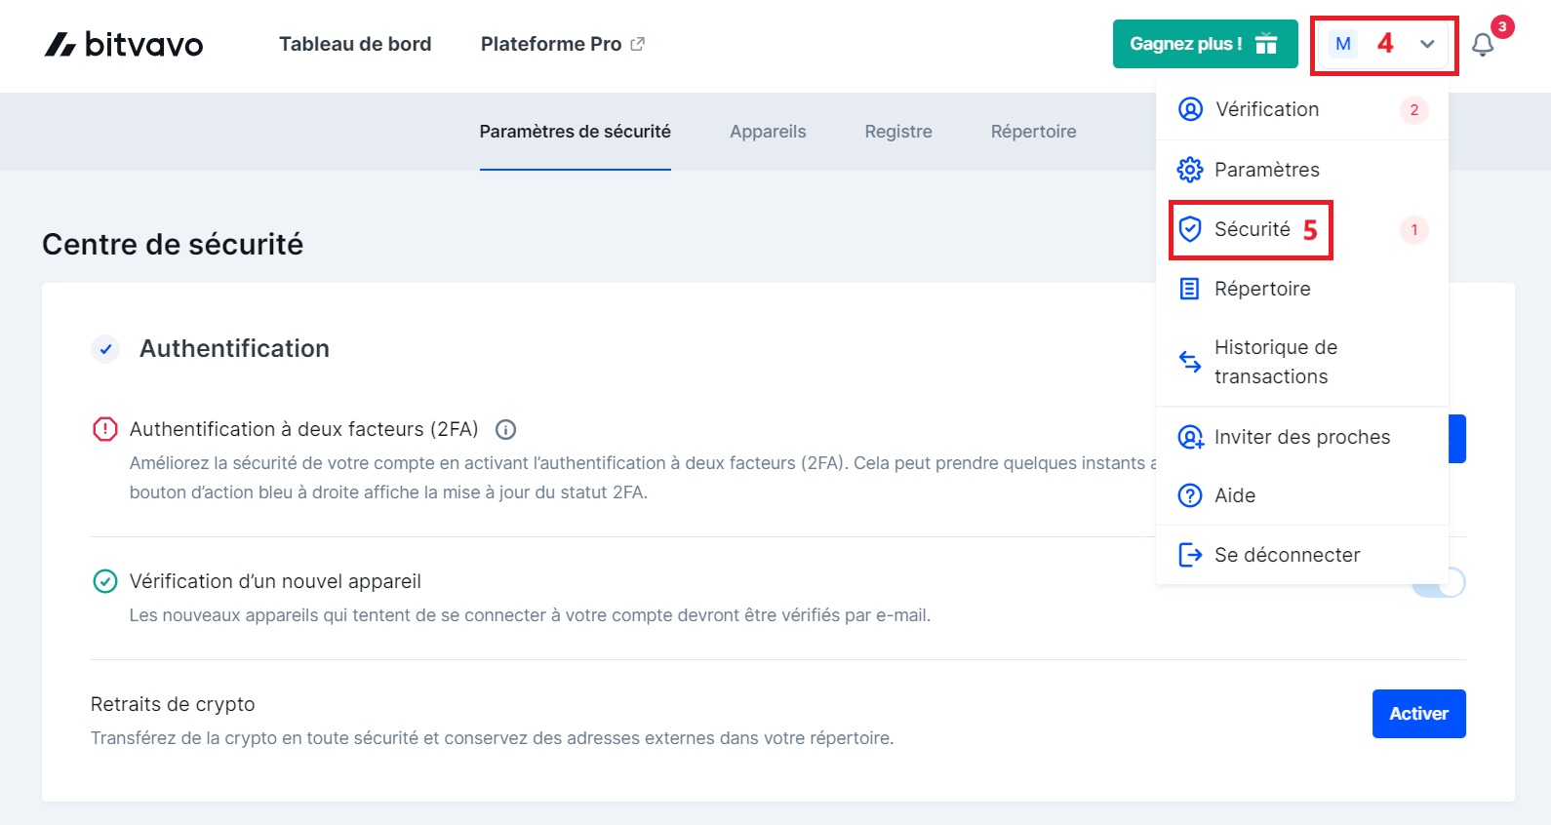Switch to the Appareils tab

pos(768,132)
